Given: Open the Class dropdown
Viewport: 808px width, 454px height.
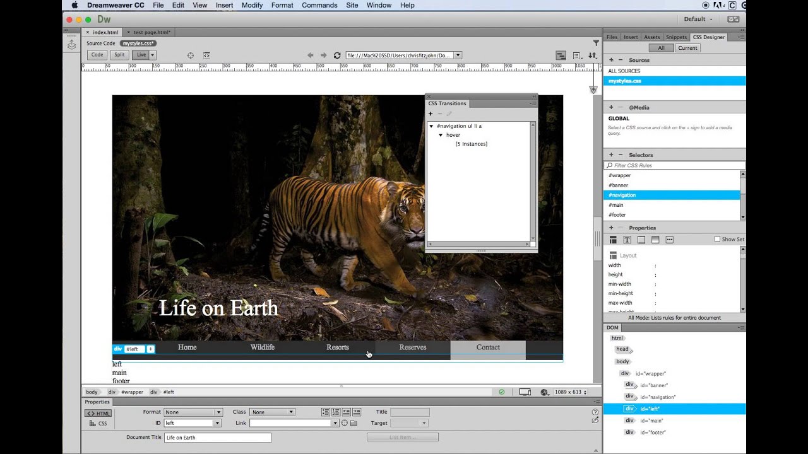Looking at the screenshot, I should click(x=273, y=412).
